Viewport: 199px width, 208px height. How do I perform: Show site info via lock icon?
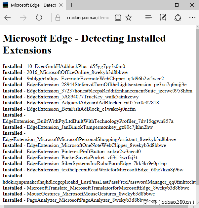tap(58, 18)
